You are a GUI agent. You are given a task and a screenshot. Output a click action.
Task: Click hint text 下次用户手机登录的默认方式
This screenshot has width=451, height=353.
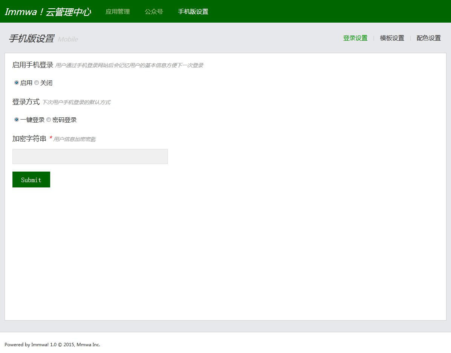click(x=76, y=103)
